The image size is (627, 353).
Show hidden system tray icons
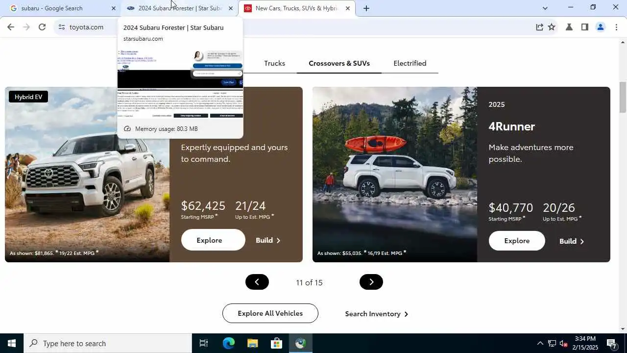click(x=540, y=343)
